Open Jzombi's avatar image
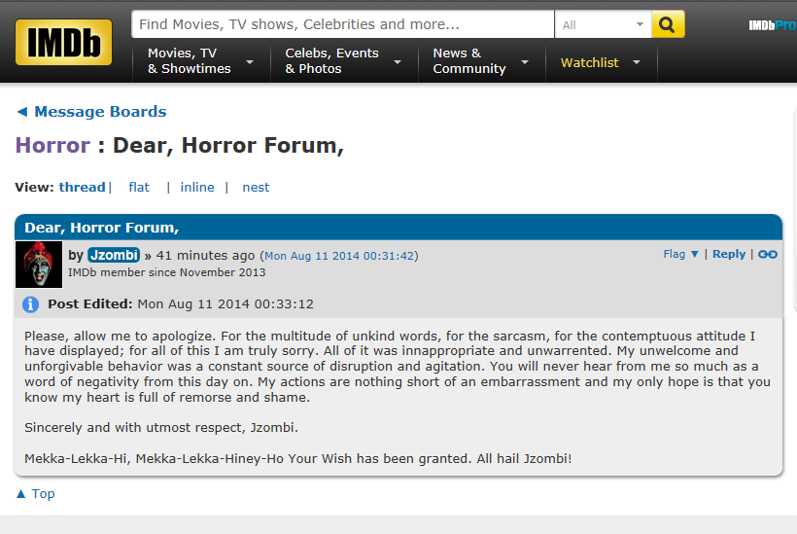The width and height of the screenshot is (797, 534). click(x=39, y=264)
